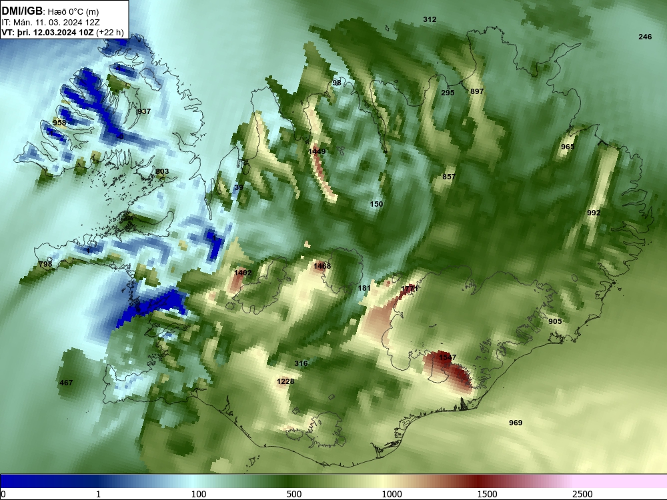
Task: Click the DMI/IGB title text
Action: (x=22, y=11)
